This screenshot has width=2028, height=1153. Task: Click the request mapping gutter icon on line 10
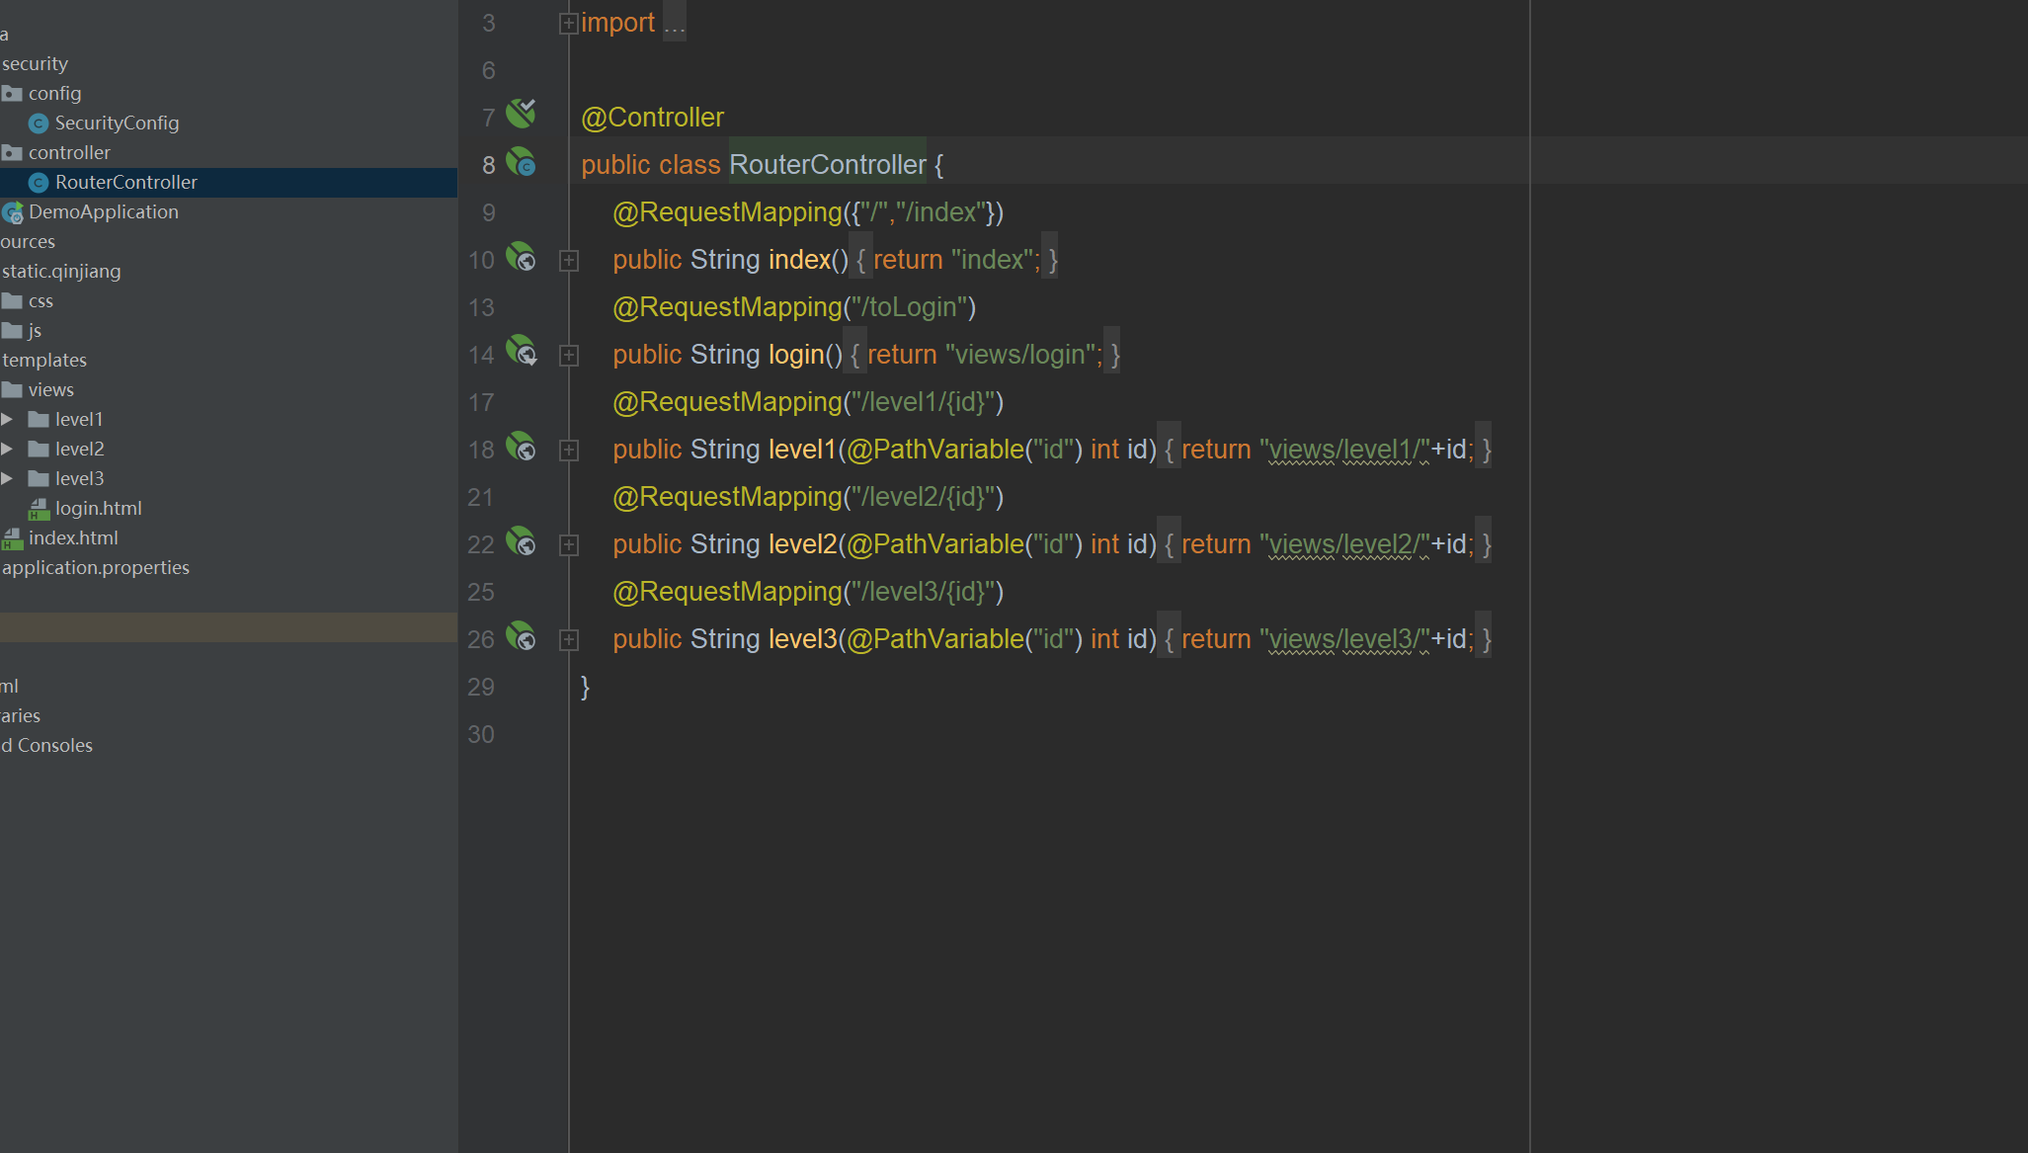coord(521,257)
